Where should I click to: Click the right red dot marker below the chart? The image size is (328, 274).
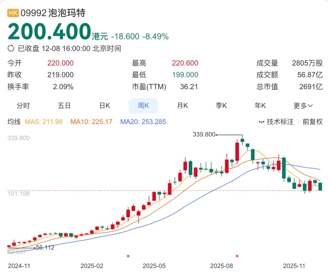coord(237,255)
